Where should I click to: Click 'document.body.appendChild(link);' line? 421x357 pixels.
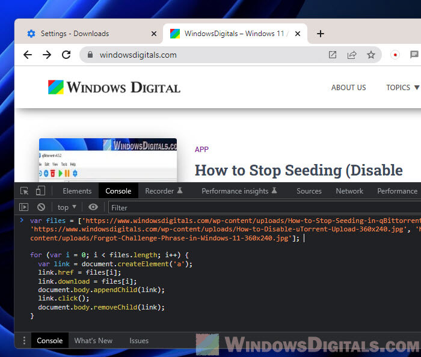click(x=101, y=290)
